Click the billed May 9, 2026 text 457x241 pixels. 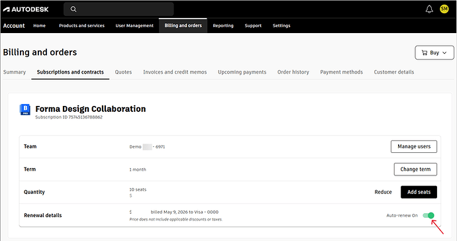pos(185,212)
